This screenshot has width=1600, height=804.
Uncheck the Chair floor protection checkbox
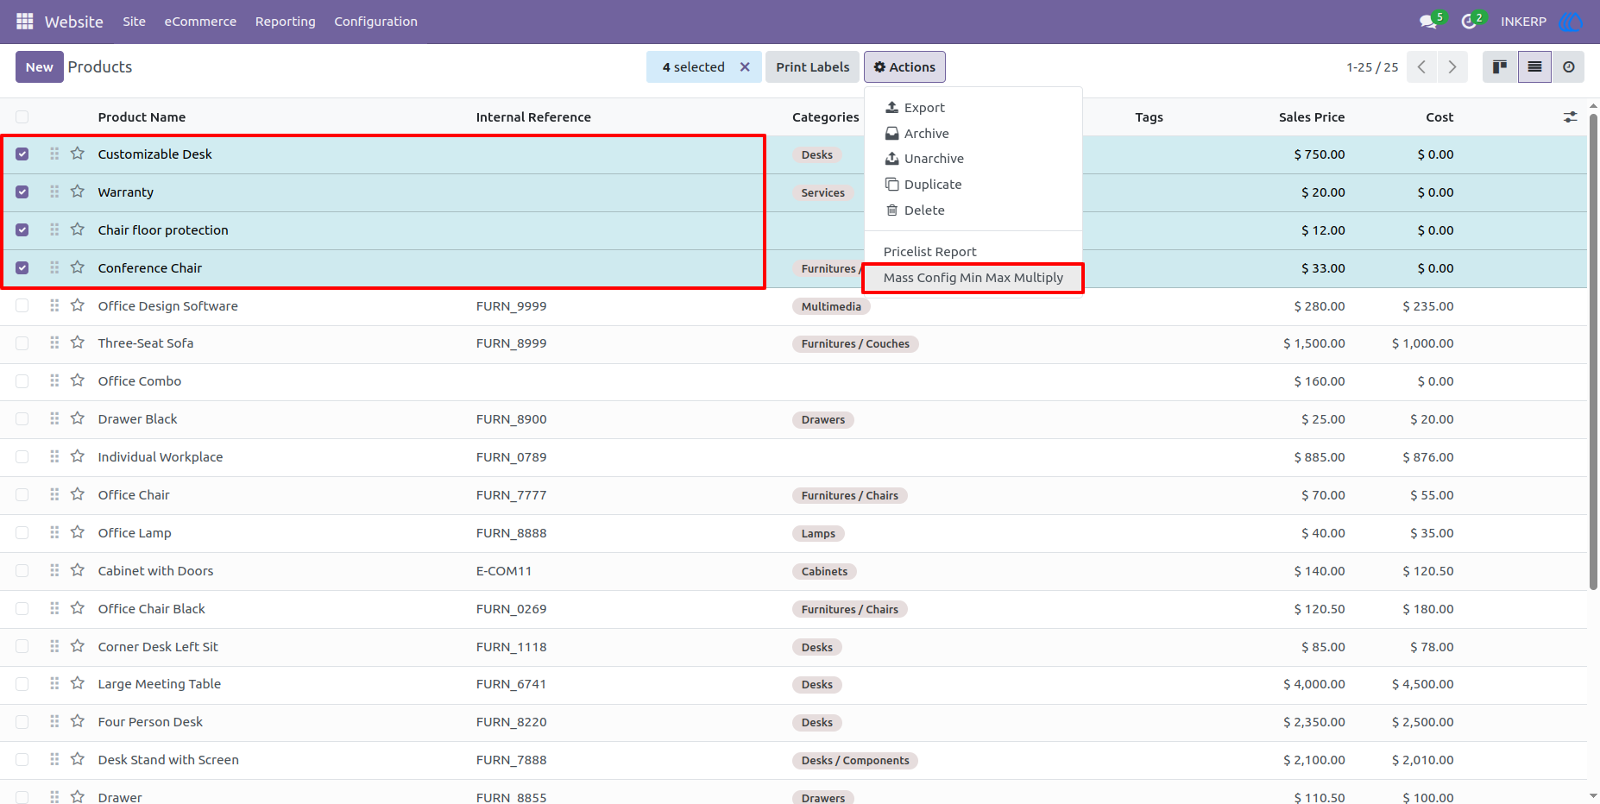click(22, 230)
